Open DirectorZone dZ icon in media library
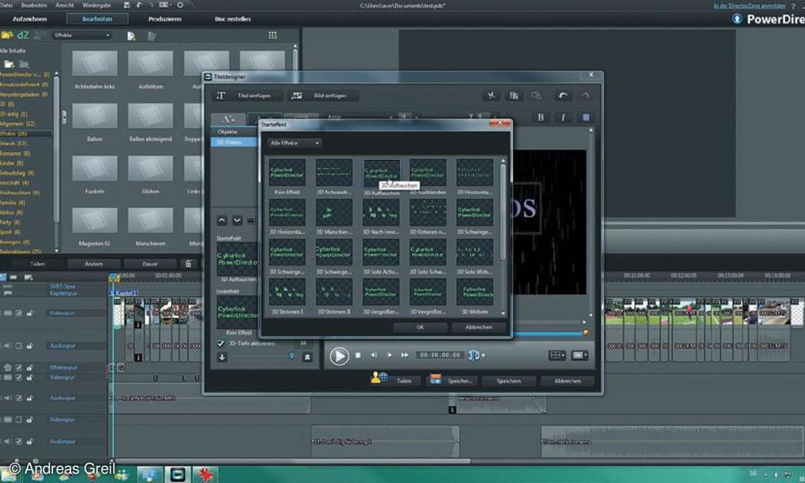 click(23, 35)
